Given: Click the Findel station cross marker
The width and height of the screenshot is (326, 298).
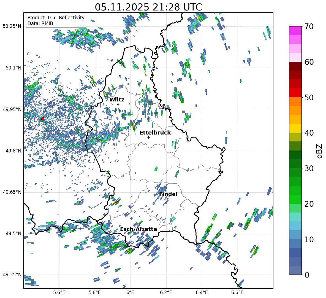Looking at the screenshot, I should (x=168, y=199).
